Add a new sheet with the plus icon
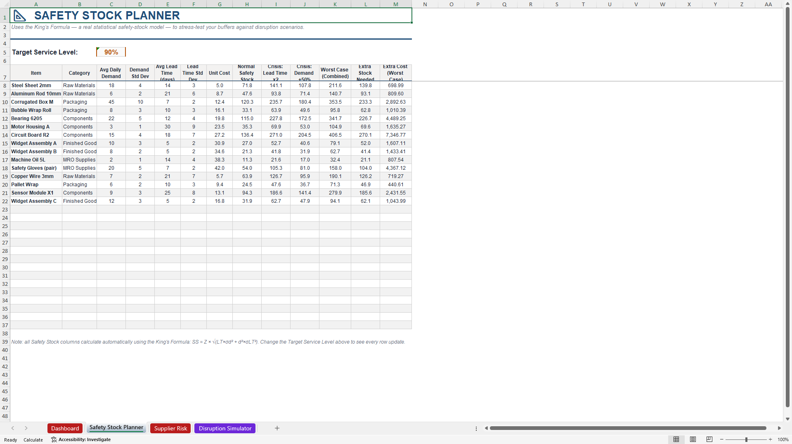This screenshot has height=444, width=792. (x=277, y=428)
